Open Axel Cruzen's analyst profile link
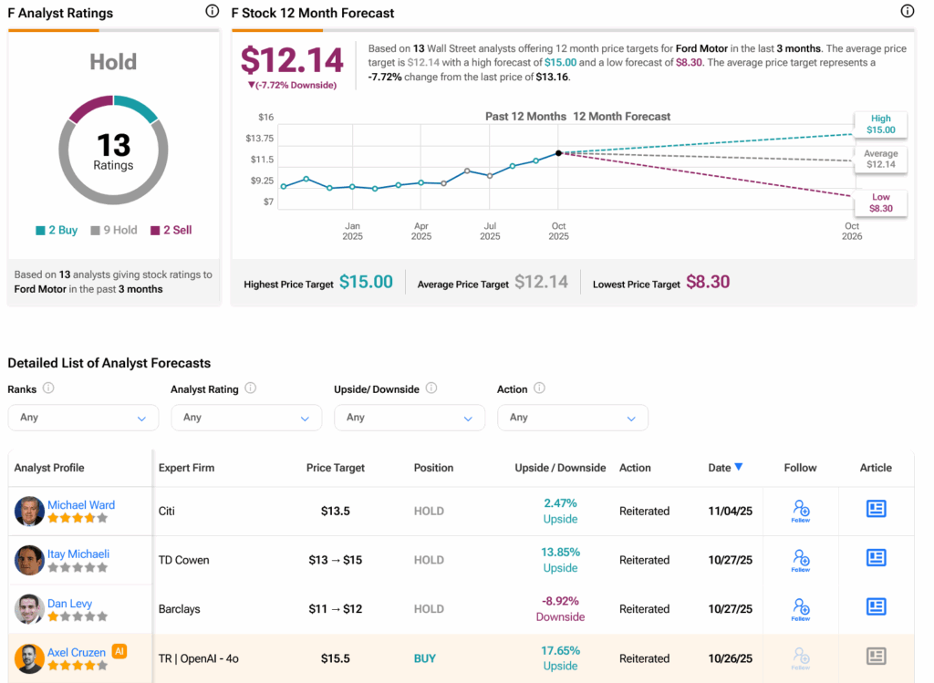This screenshot has width=934, height=683. [x=78, y=652]
